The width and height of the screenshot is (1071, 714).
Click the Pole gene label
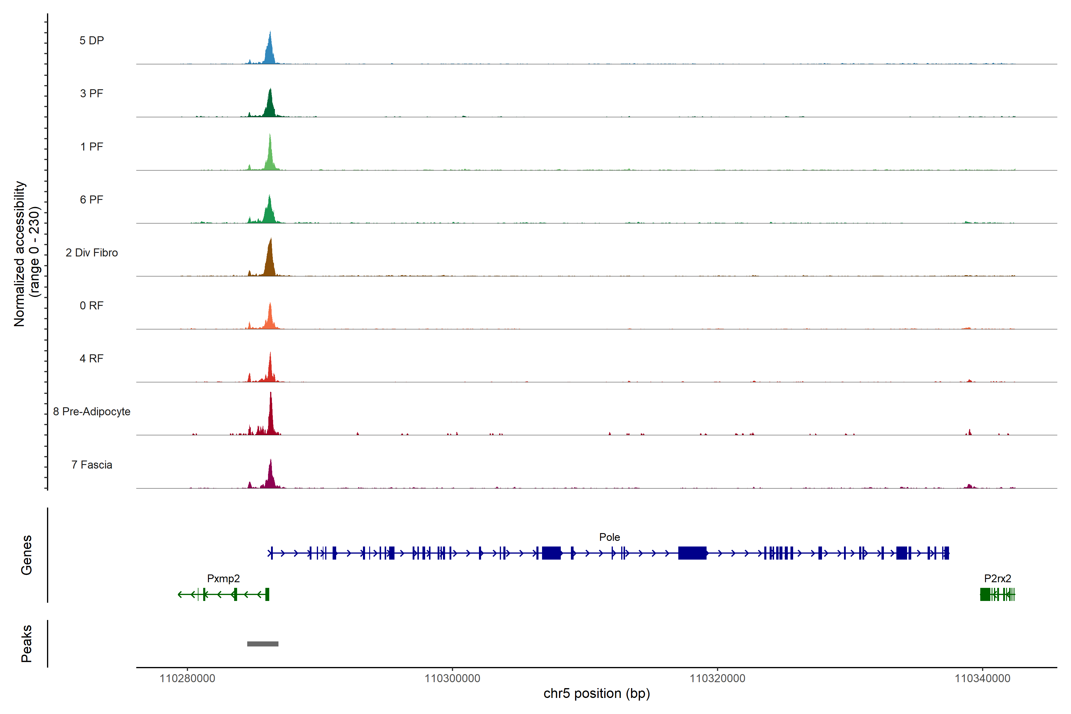click(x=609, y=537)
